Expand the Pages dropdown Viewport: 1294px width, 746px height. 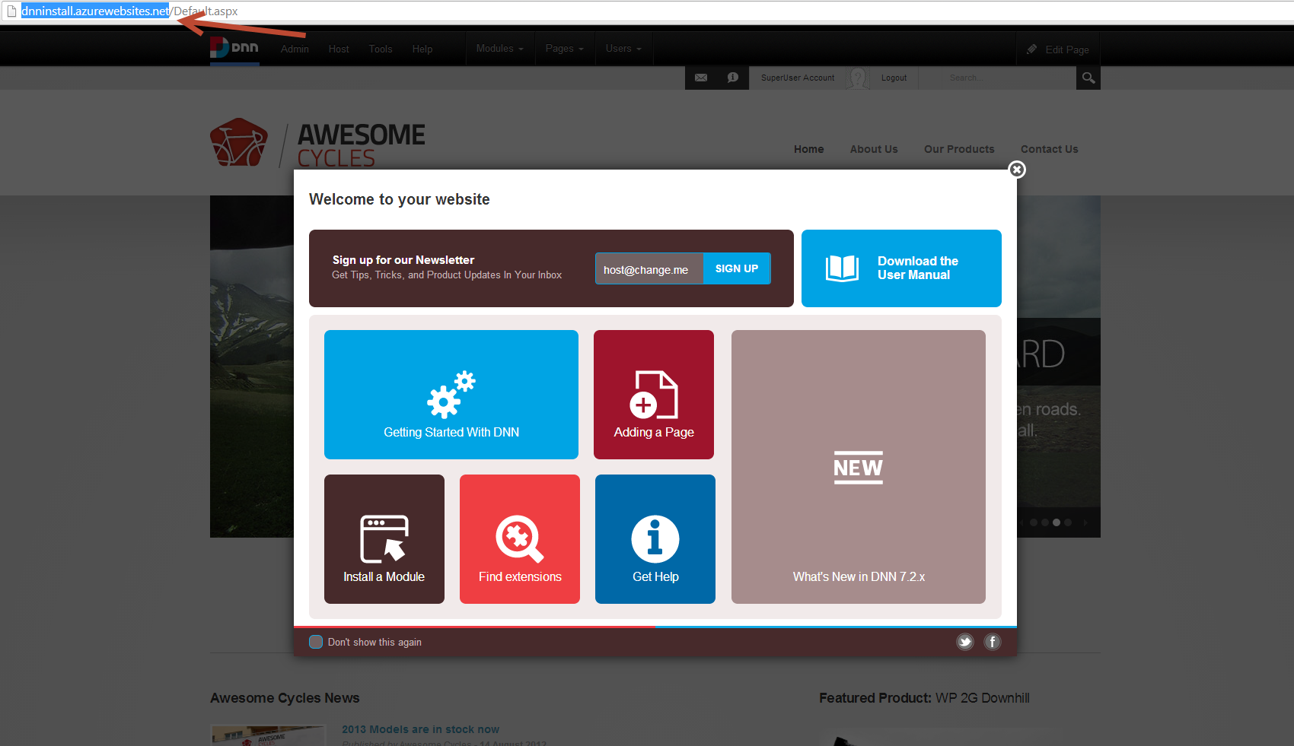pyautogui.click(x=565, y=49)
